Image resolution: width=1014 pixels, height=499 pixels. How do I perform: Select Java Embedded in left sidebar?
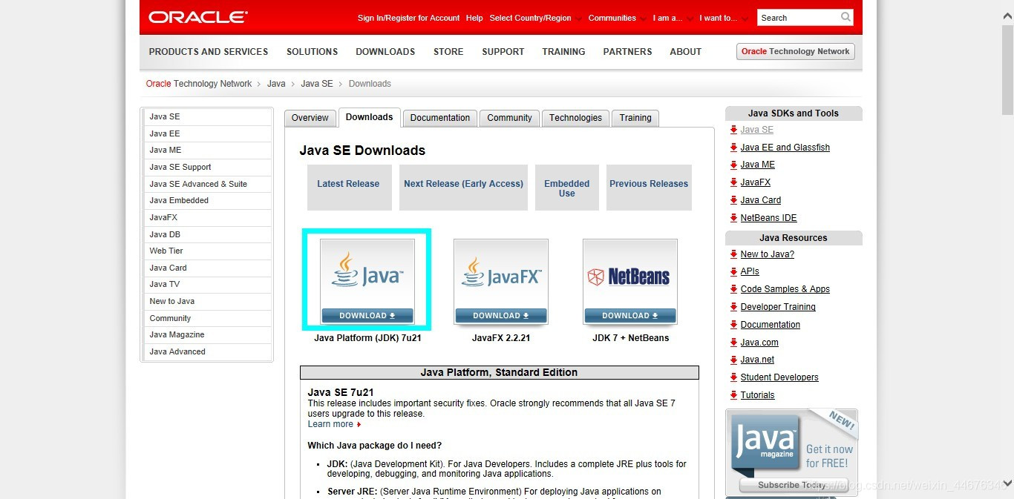pos(208,200)
